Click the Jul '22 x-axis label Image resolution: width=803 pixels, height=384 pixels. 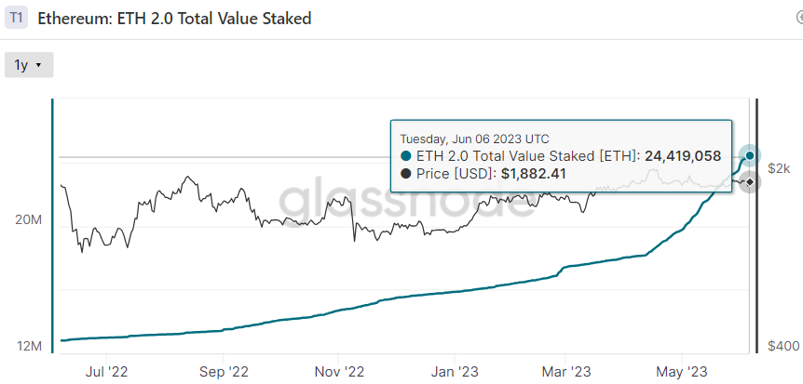107,370
